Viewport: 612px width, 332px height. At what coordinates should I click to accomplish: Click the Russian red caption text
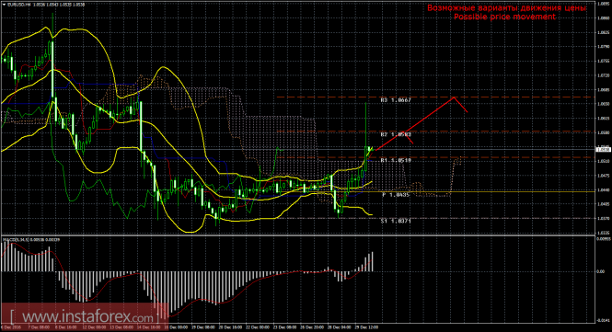(x=506, y=7)
